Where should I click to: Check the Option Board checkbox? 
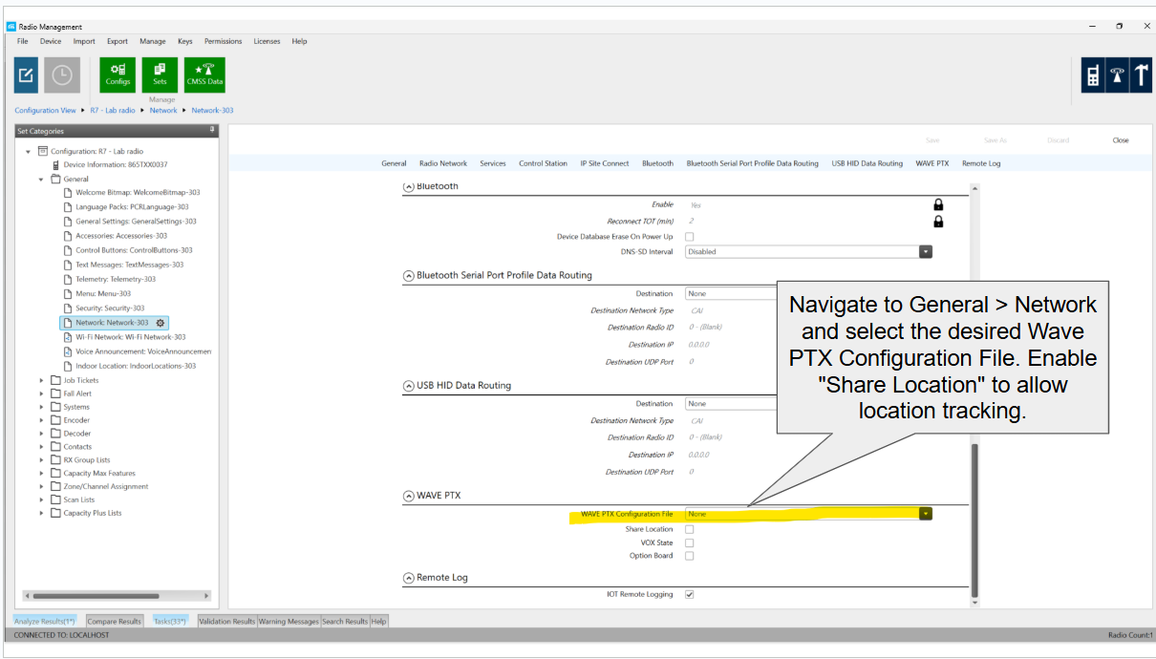[x=690, y=556]
